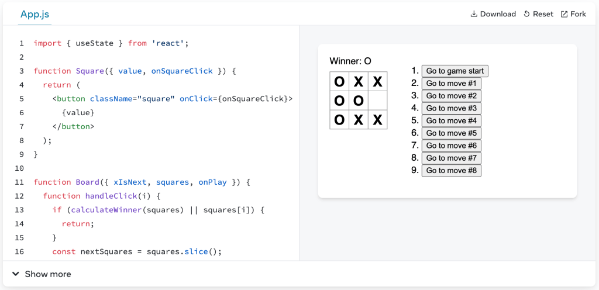Click the Reset circular arrow icon
599x290 pixels.
pyautogui.click(x=526, y=14)
